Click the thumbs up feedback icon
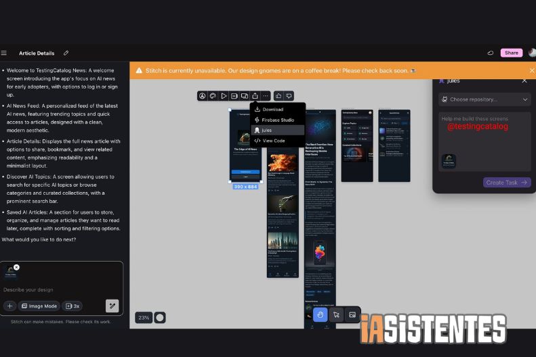This screenshot has height=357, width=536. click(x=279, y=96)
